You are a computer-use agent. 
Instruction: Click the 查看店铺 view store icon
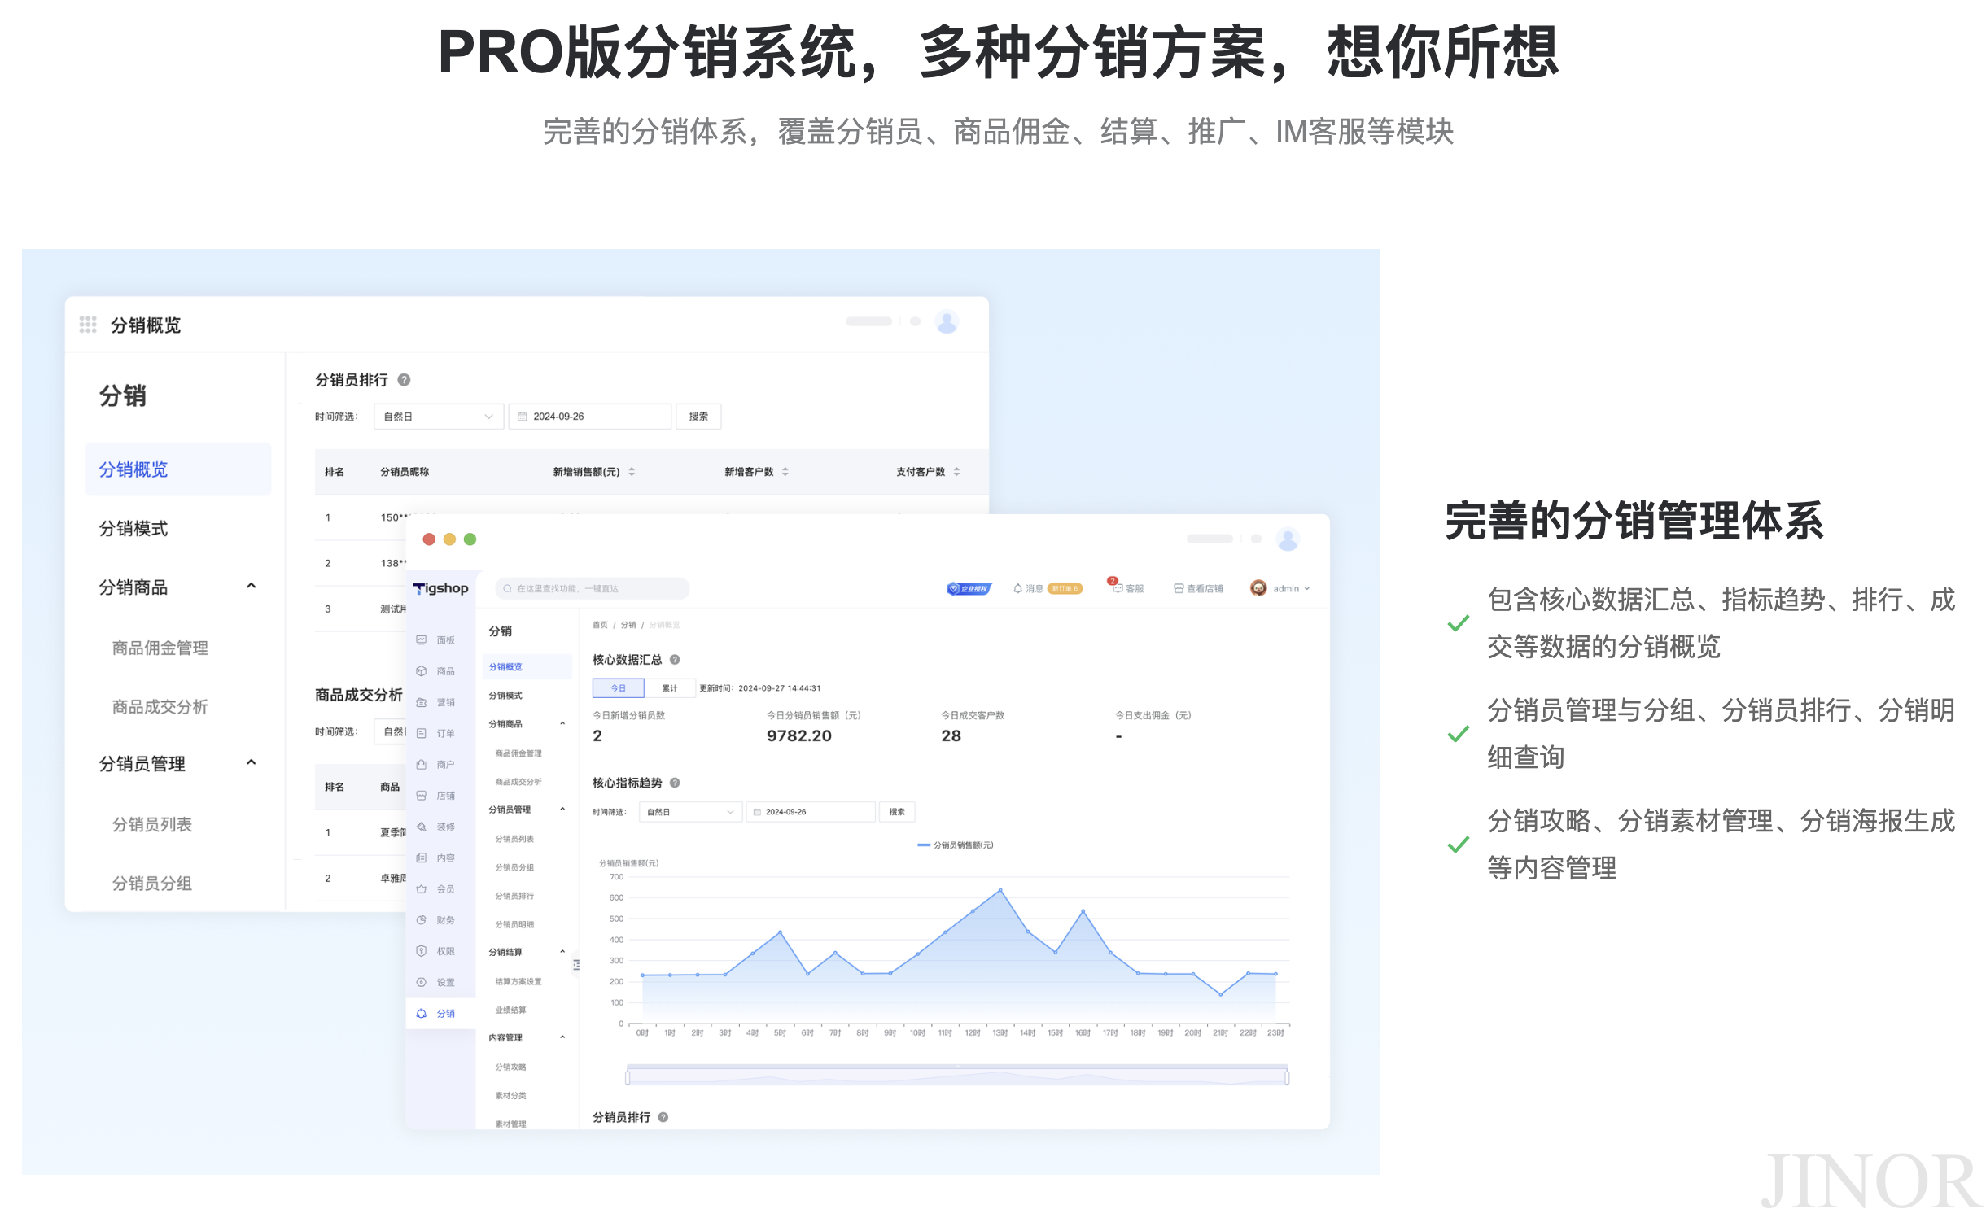1178,588
